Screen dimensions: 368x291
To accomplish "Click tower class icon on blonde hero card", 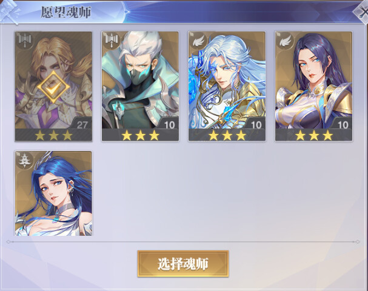I will [25, 40].
